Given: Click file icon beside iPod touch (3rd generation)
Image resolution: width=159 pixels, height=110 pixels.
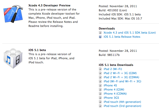Looking at the screenshot, I should (x=100, y=106).
